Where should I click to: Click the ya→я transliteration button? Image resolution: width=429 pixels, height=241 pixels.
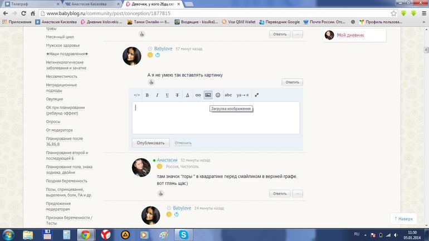242,95
